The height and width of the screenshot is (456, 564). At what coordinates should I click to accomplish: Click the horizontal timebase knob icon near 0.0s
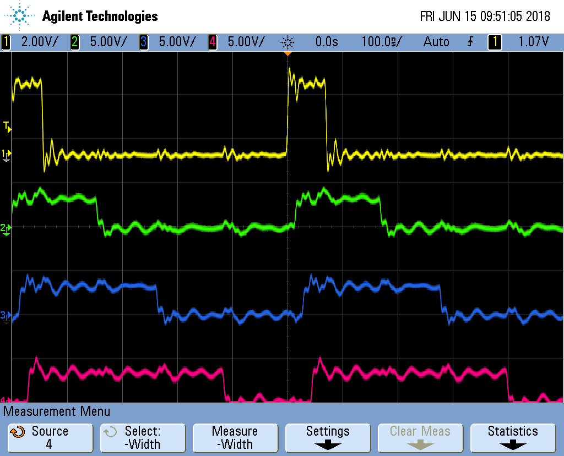tap(286, 41)
